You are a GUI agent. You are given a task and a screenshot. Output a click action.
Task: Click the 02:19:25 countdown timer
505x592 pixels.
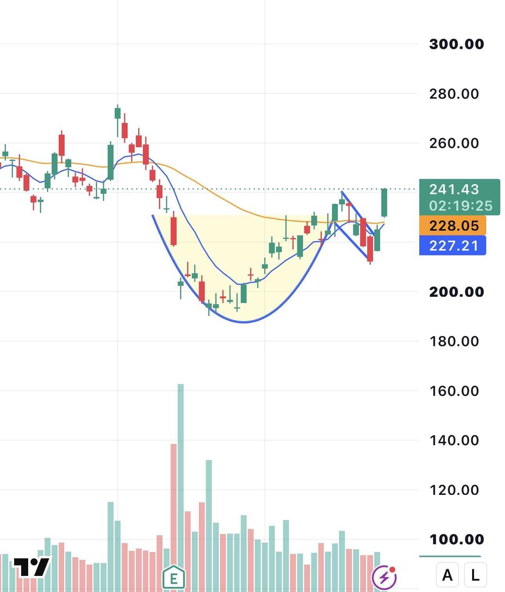pos(460,206)
